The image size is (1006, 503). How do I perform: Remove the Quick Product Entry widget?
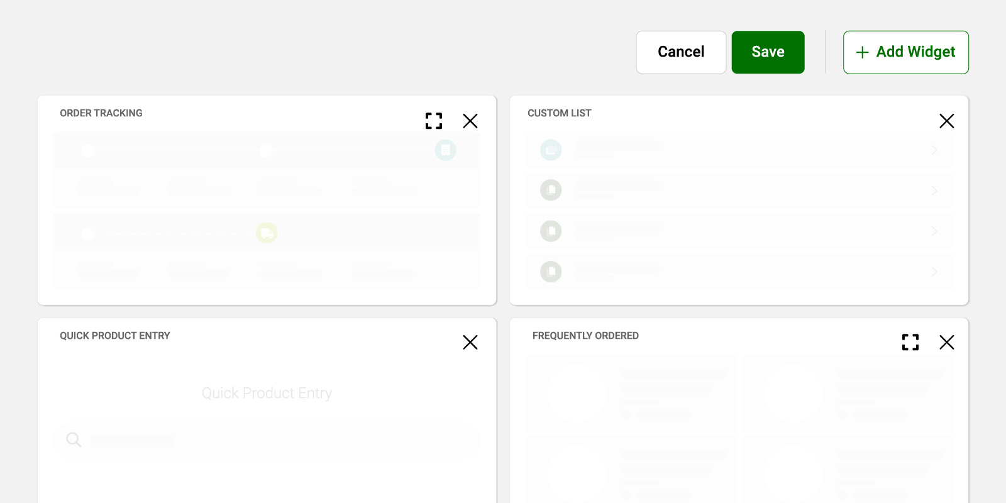pos(470,342)
